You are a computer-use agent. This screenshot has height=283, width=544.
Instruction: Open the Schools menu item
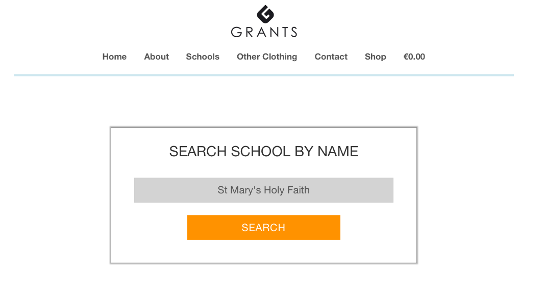(x=203, y=56)
